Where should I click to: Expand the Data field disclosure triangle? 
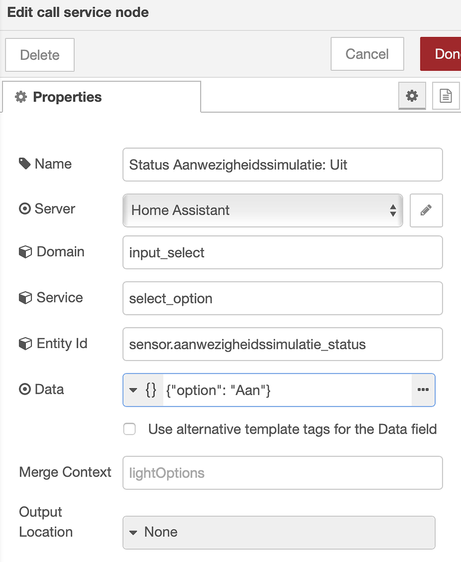pyautogui.click(x=133, y=389)
